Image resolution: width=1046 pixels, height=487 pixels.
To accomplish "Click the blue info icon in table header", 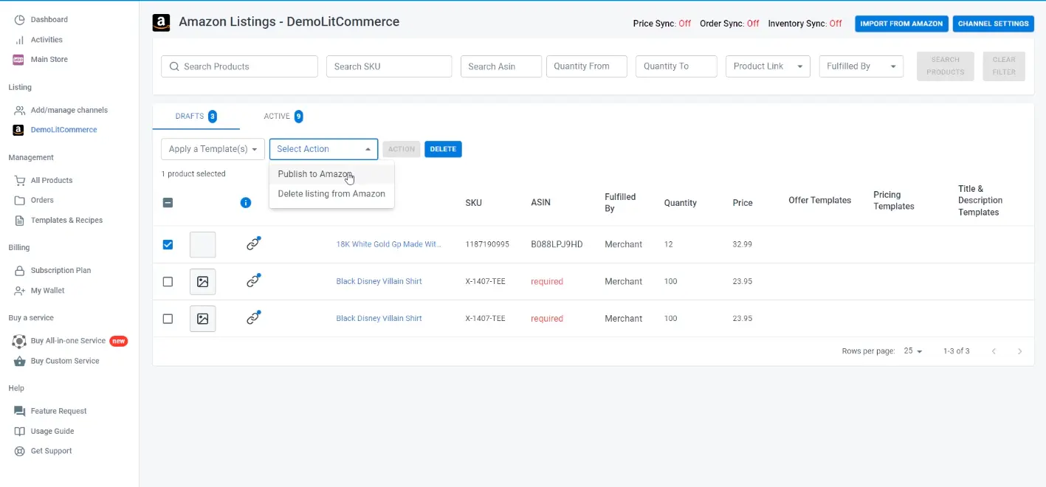I will point(246,203).
